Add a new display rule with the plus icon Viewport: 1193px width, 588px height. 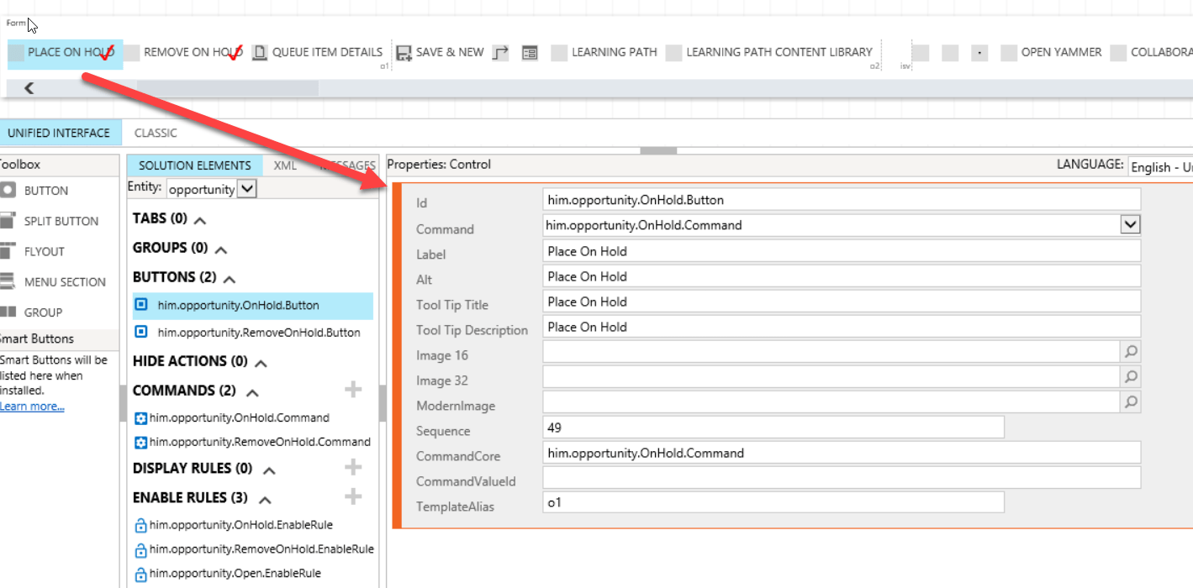[353, 466]
